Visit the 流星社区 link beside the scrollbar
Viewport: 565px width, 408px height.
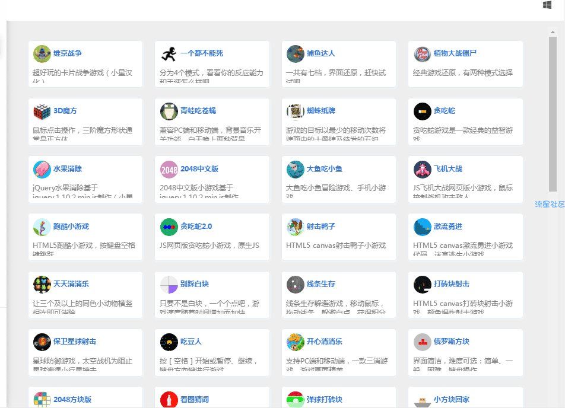[550, 205]
